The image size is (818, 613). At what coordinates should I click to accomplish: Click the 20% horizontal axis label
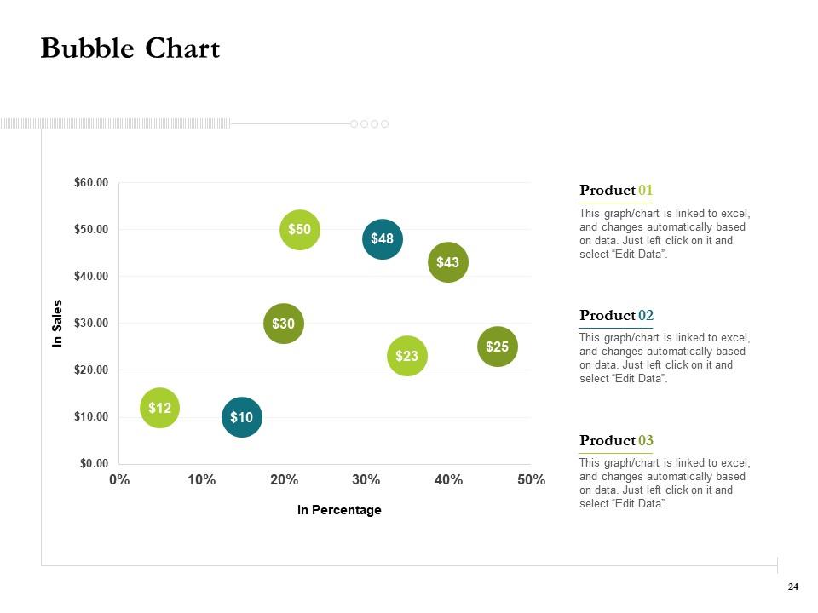[x=284, y=480]
